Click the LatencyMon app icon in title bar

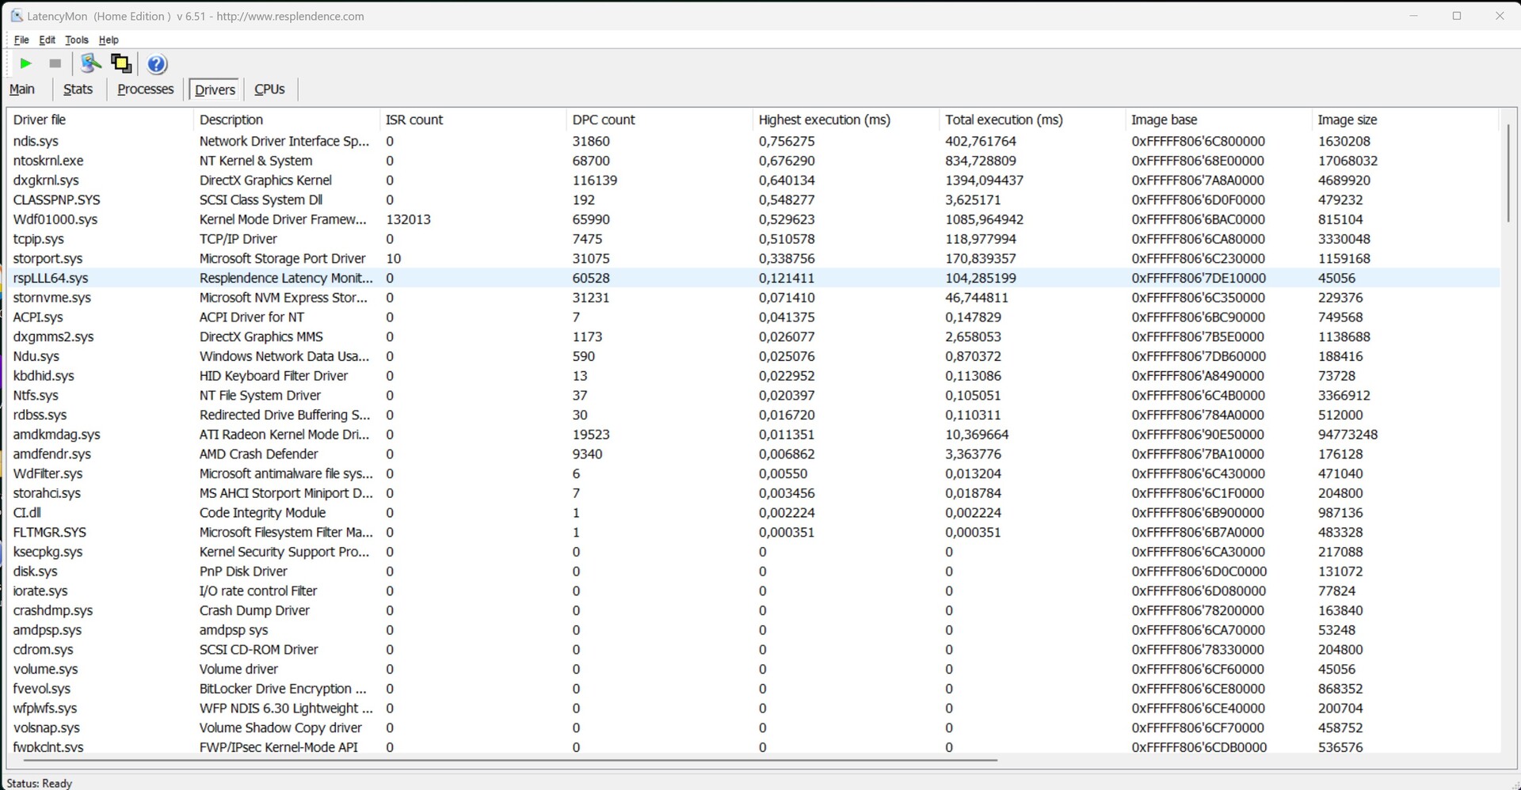point(17,16)
